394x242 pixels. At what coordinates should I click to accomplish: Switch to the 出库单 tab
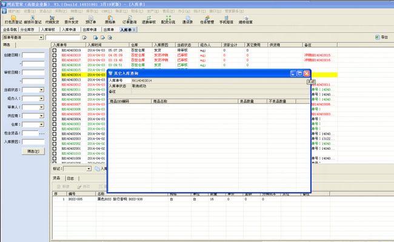point(109,30)
